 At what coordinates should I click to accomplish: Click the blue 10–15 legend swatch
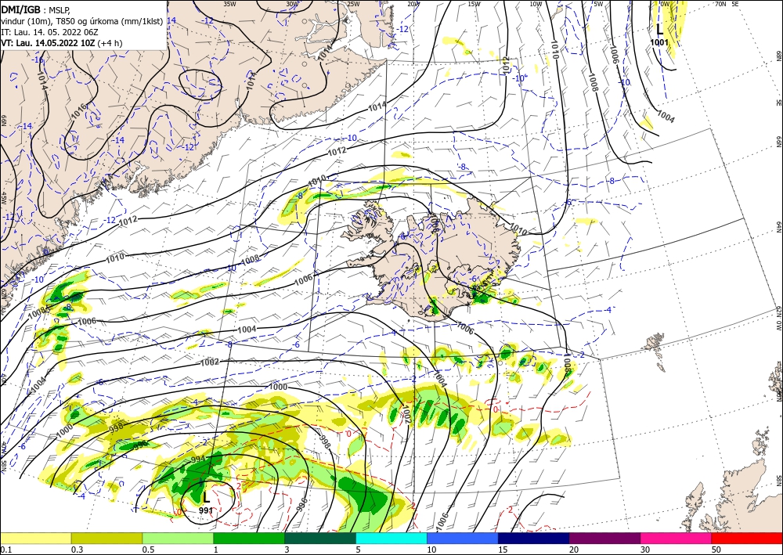click(x=463, y=538)
